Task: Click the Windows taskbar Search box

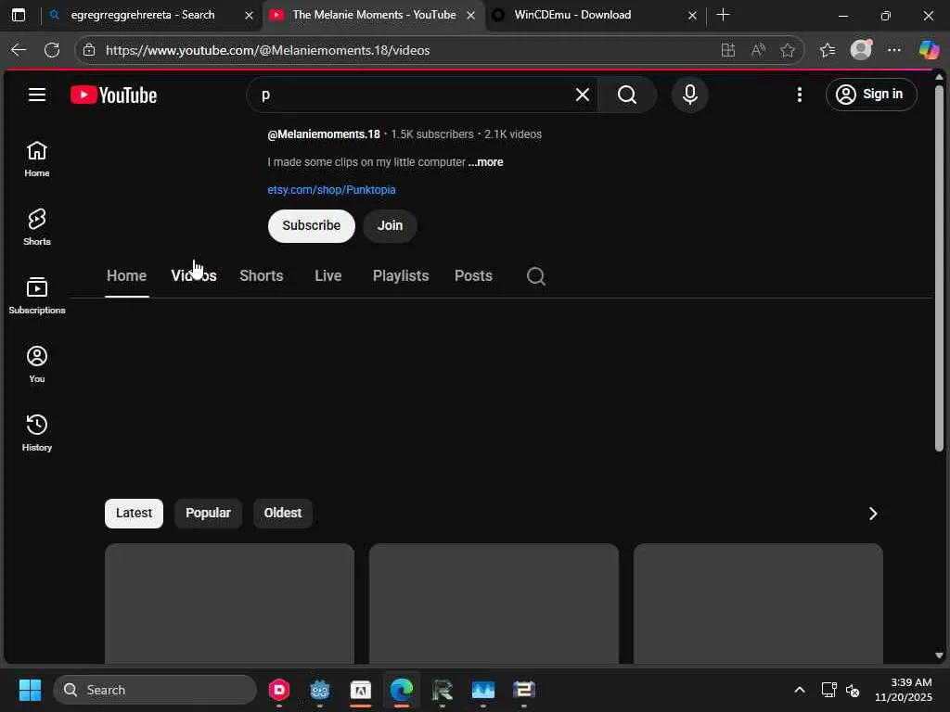Action: pyautogui.click(x=155, y=690)
